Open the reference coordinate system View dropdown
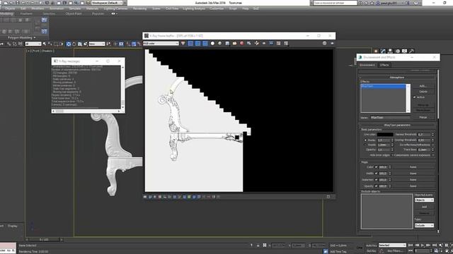 (x=97, y=44)
